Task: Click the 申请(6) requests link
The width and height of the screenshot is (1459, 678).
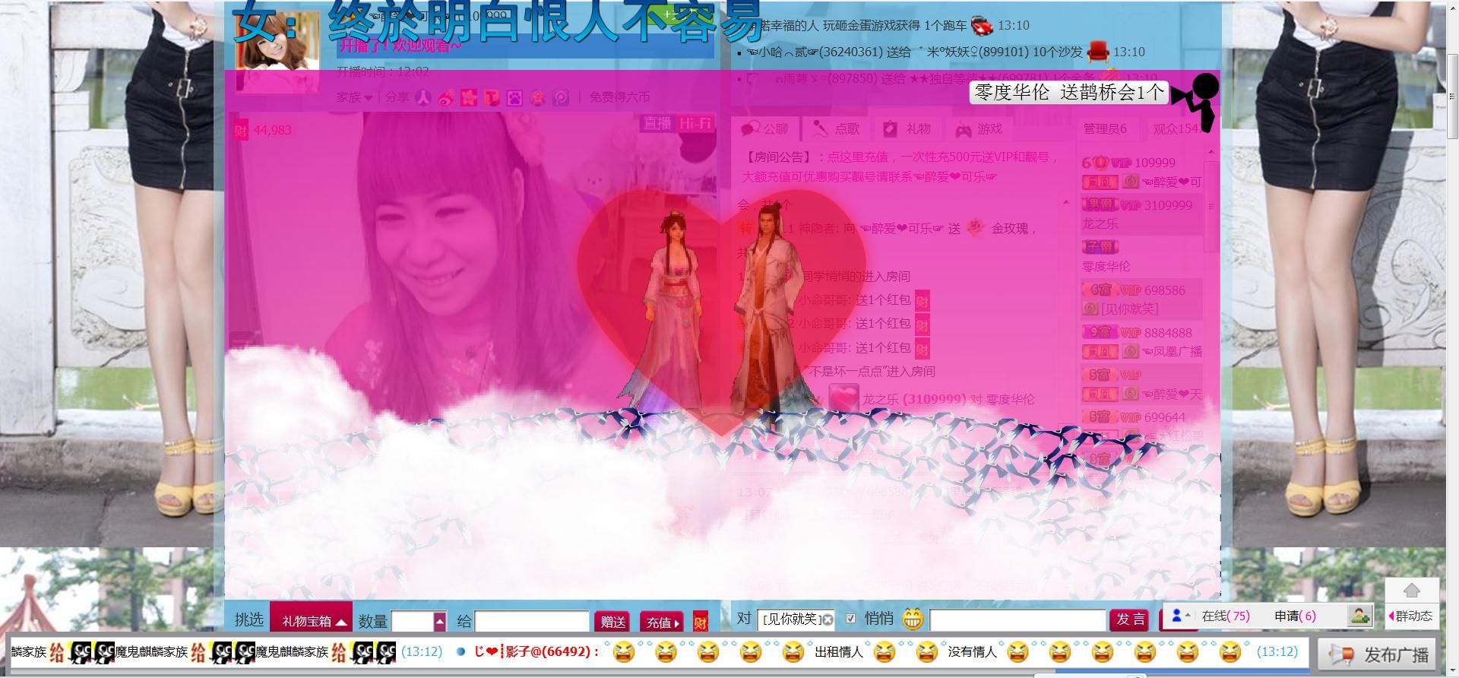Action: click(x=1295, y=616)
